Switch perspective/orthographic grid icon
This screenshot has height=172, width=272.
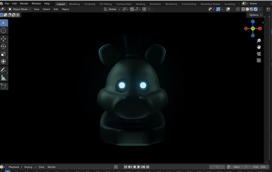click(259, 60)
